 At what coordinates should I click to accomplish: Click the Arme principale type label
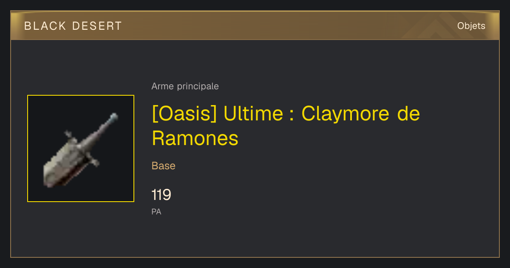point(185,86)
